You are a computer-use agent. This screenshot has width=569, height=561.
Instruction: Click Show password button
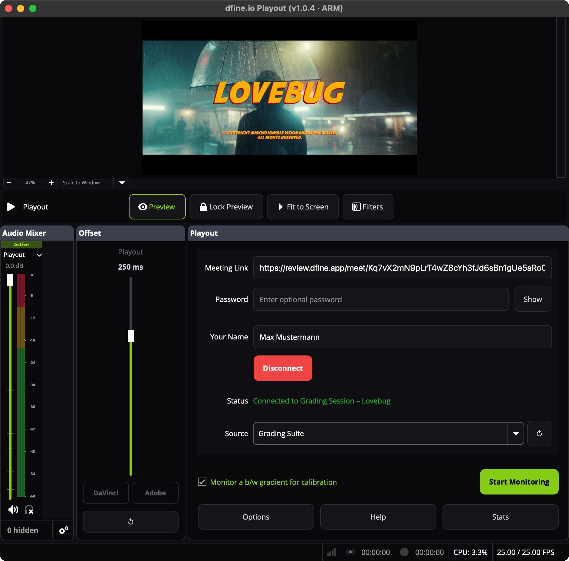tap(533, 299)
